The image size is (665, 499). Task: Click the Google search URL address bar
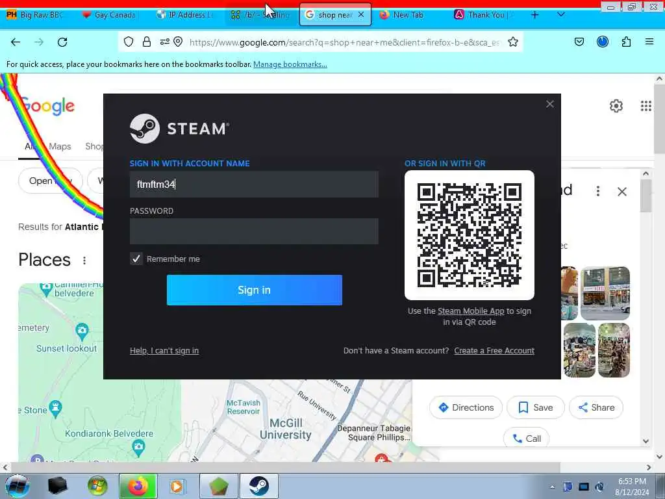pyautogui.click(x=344, y=42)
